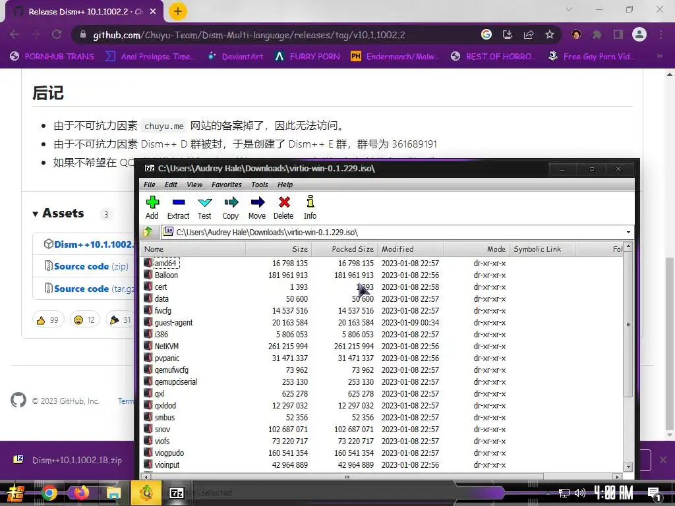Select the NetKVM folder
The image size is (675, 506).
coord(167,347)
